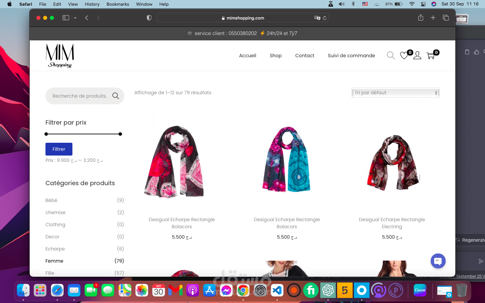Viewport: 485px width, 303px height.
Task: Open account via person icon
Action: point(417,56)
